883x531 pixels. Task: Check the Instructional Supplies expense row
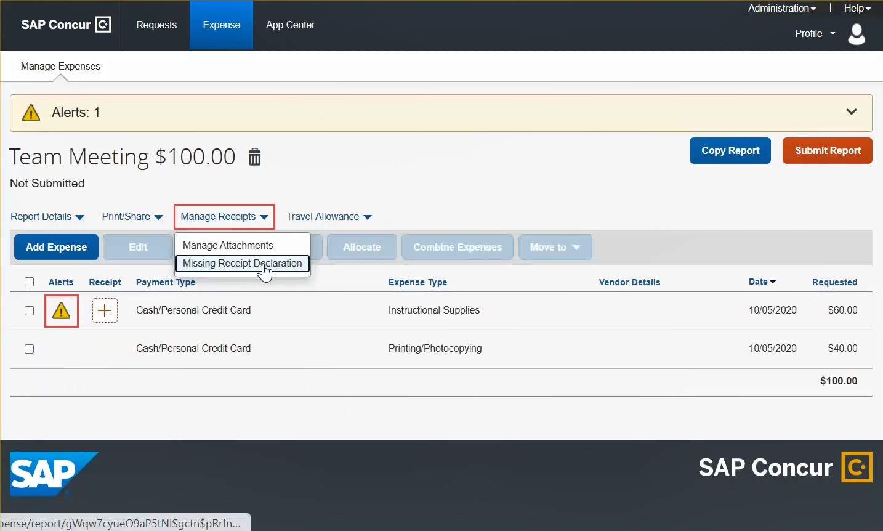(x=29, y=310)
